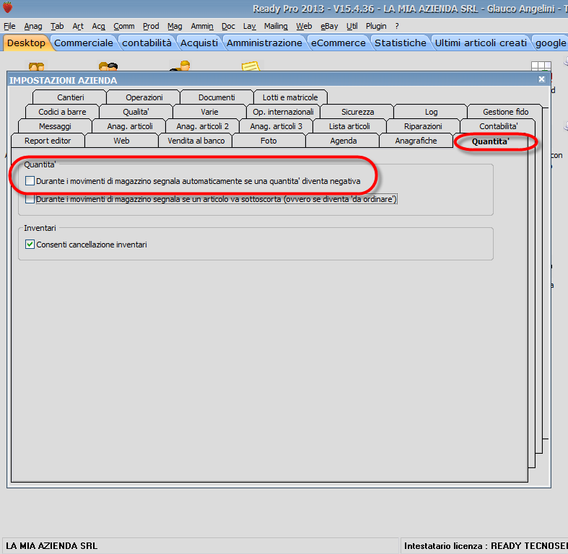Select the Web settings tab

(x=121, y=141)
